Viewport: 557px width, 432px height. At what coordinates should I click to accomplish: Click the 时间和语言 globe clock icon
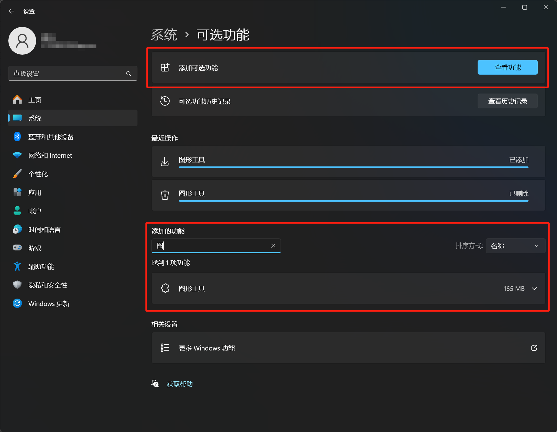pyautogui.click(x=17, y=229)
